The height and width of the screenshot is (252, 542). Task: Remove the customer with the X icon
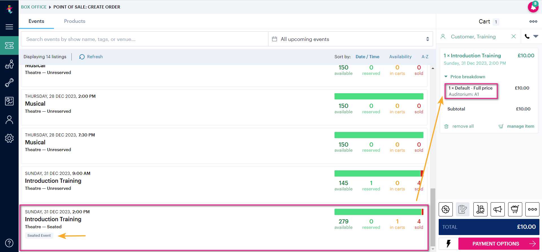(x=513, y=36)
